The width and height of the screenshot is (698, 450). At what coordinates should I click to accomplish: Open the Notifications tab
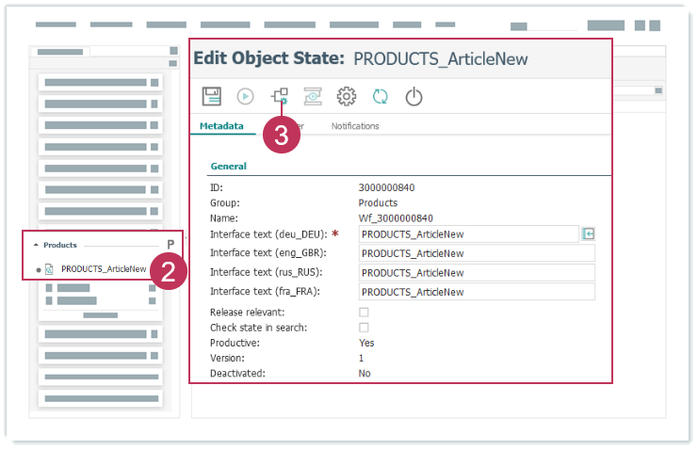(x=355, y=126)
